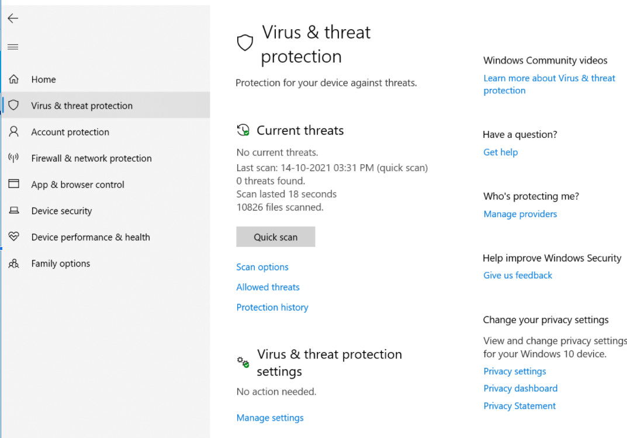
Task: Click the Manage providers link
Action: (x=520, y=214)
